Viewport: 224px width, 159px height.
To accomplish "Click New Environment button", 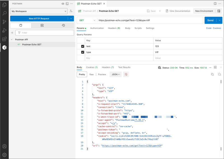I will tap(204, 11).
